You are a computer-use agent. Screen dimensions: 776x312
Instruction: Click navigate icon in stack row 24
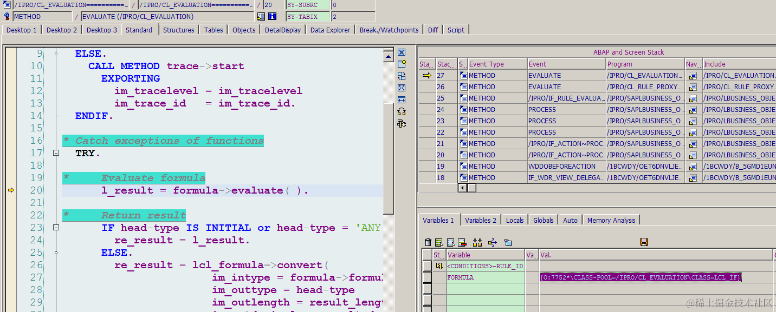coord(693,110)
